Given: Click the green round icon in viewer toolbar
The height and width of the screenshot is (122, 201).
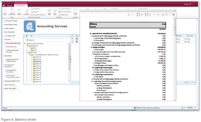Looking at the screenshot, I should pyautogui.click(x=173, y=15).
